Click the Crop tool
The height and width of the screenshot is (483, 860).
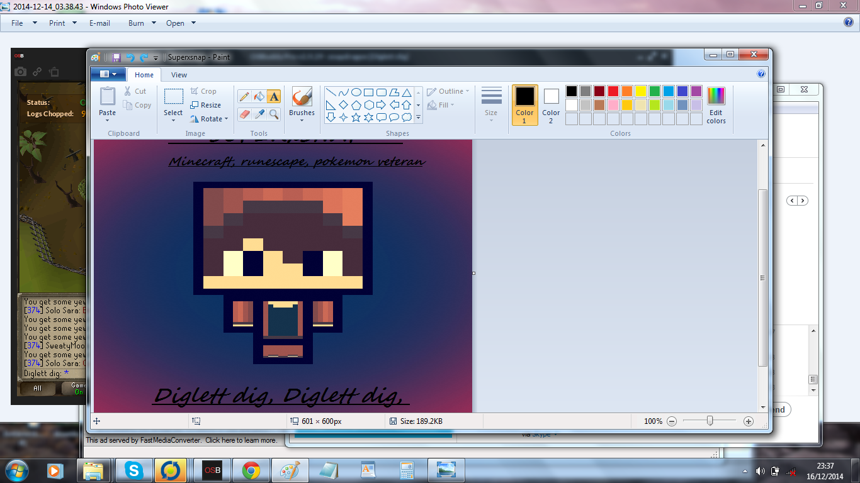coord(203,91)
